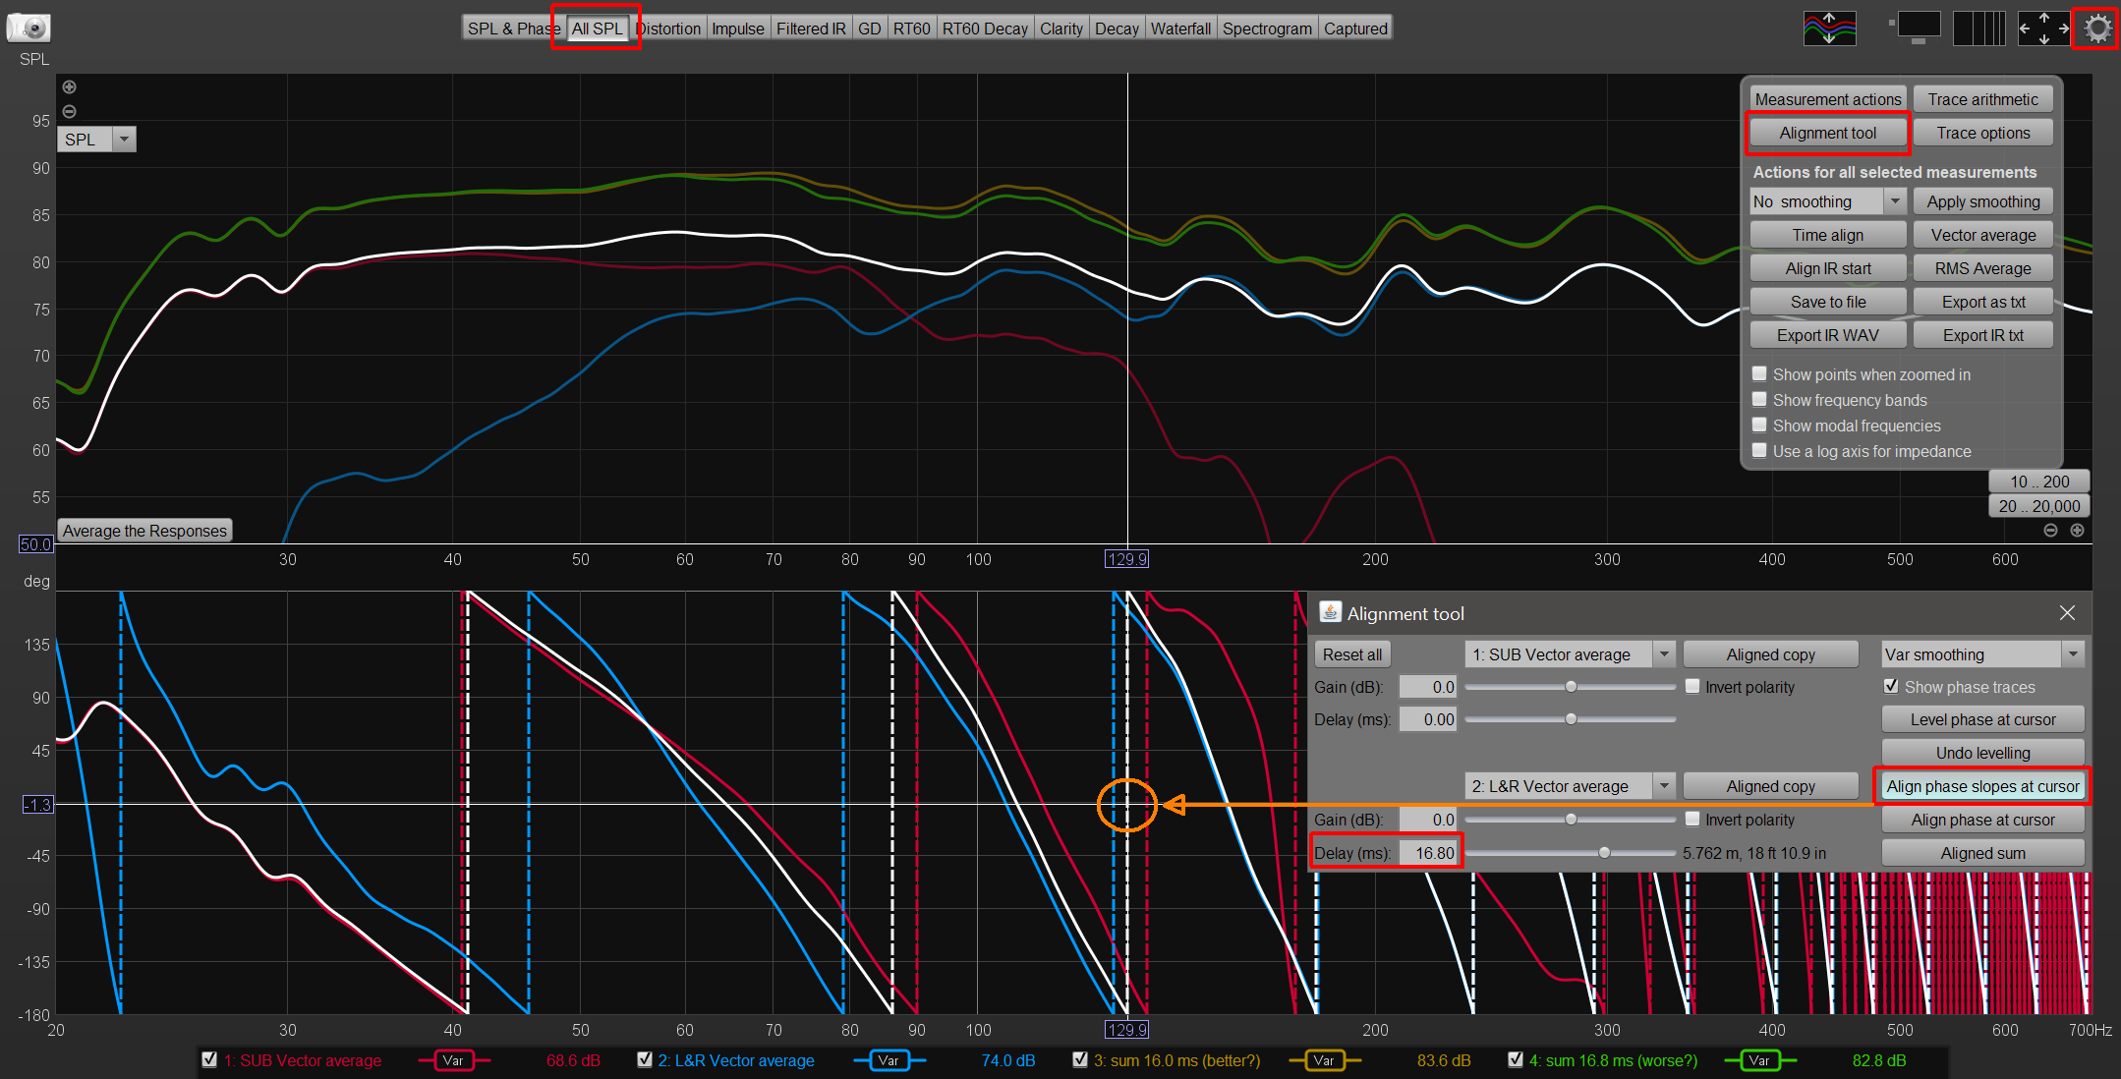This screenshot has width=2121, height=1079.
Task: Click the fit-to-data arrows icon
Action: (2043, 28)
